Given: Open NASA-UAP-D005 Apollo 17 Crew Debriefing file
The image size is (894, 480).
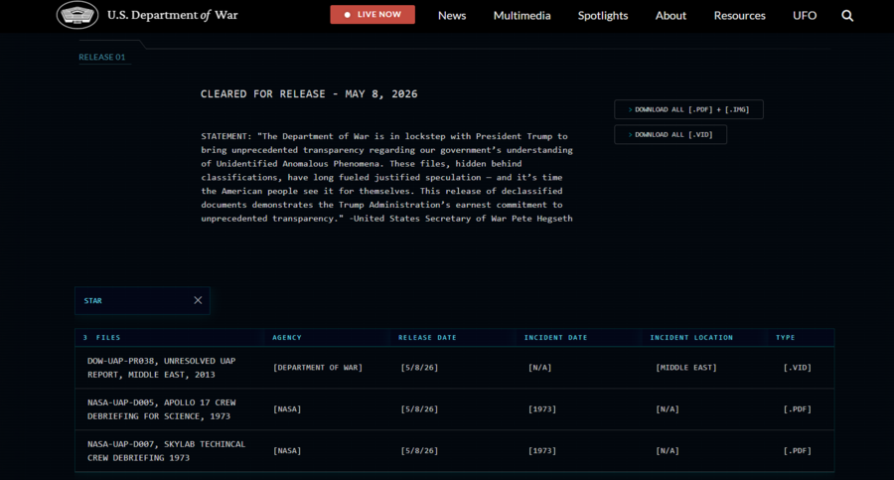Looking at the screenshot, I should coord(161,409).
